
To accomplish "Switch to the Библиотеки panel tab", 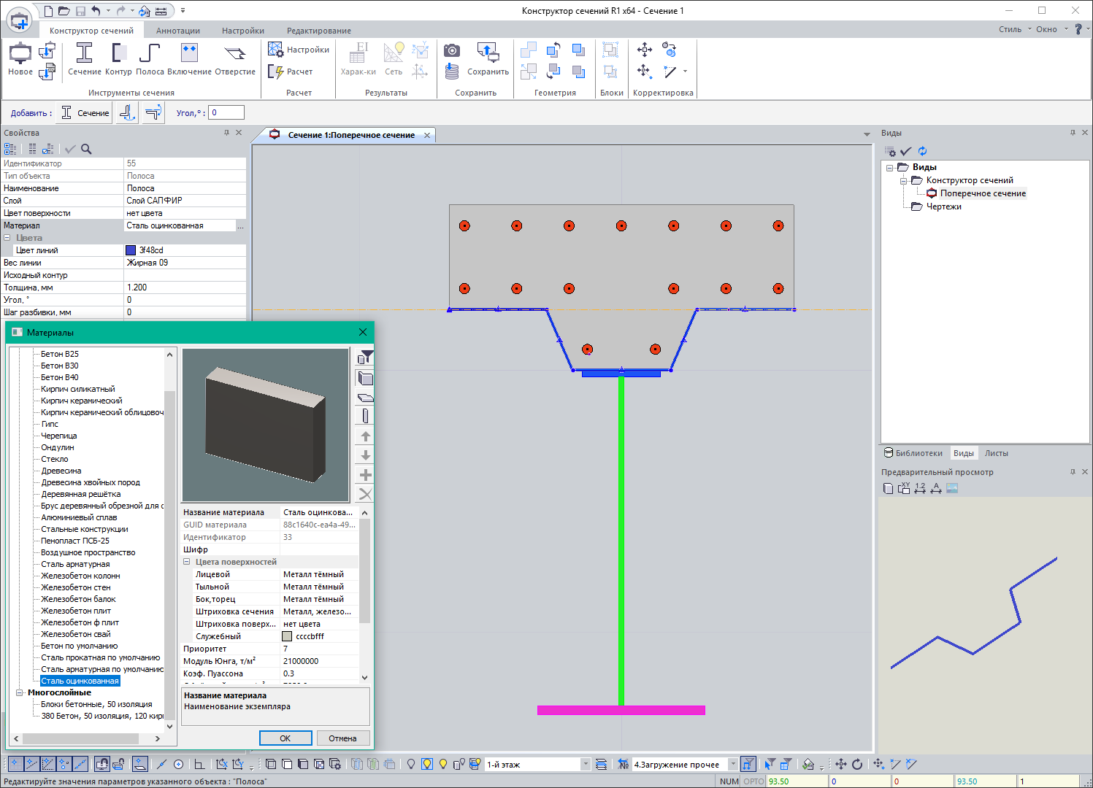I will click(913, 453).
